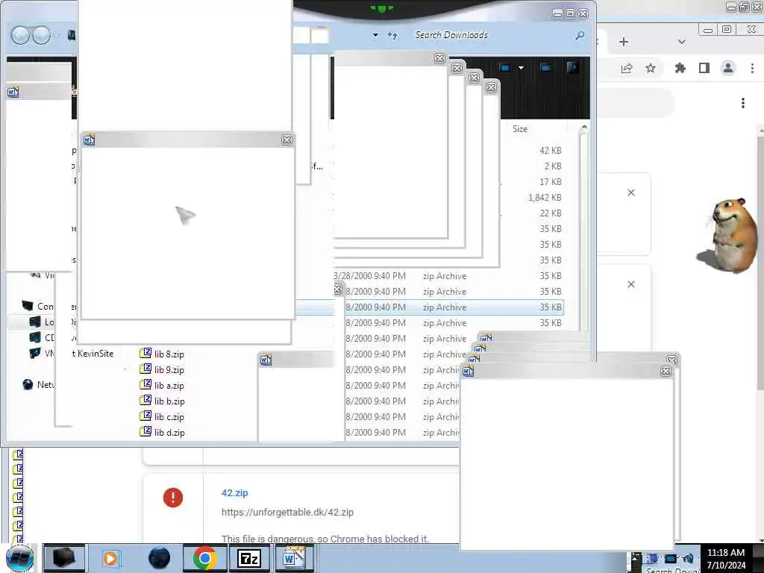
Task: Show hidden system tray icons
Action: tap(636, 557)
